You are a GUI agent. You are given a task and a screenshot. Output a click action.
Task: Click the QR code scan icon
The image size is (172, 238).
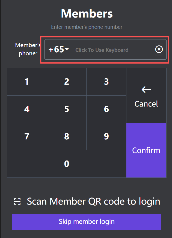[17, 202]
